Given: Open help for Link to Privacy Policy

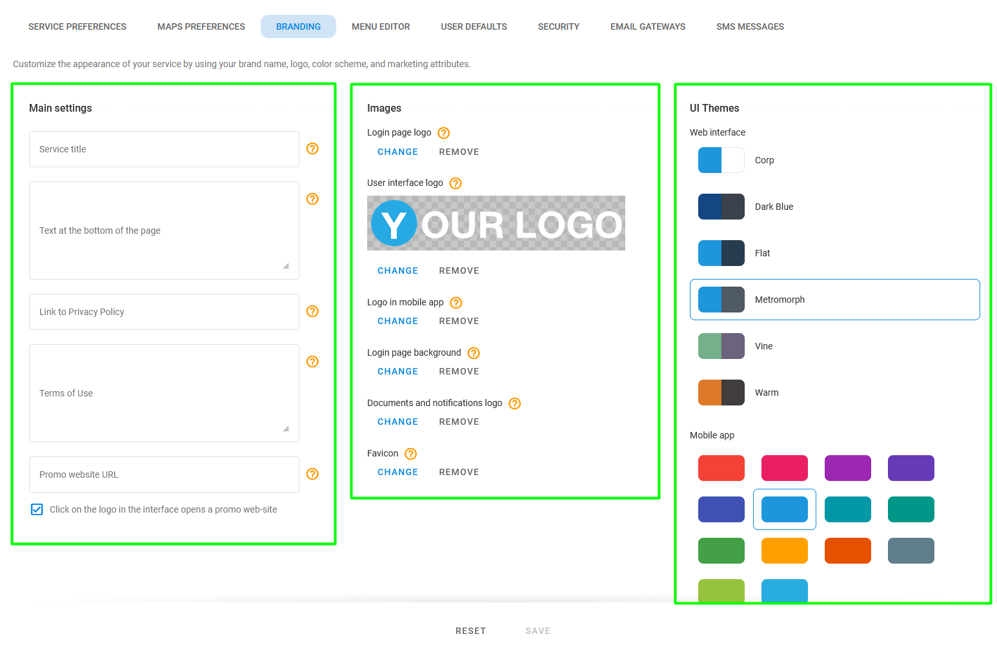Looking at the screenshot, I should pyautogui.click(x=312, y=311).
